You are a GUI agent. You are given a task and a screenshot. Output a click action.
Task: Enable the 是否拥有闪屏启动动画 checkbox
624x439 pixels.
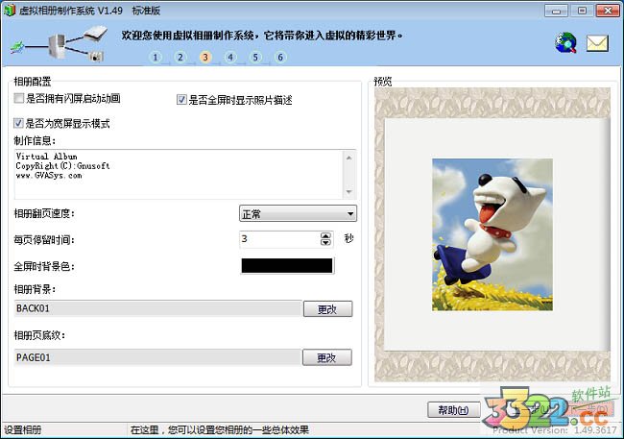[x=18, y=98]
